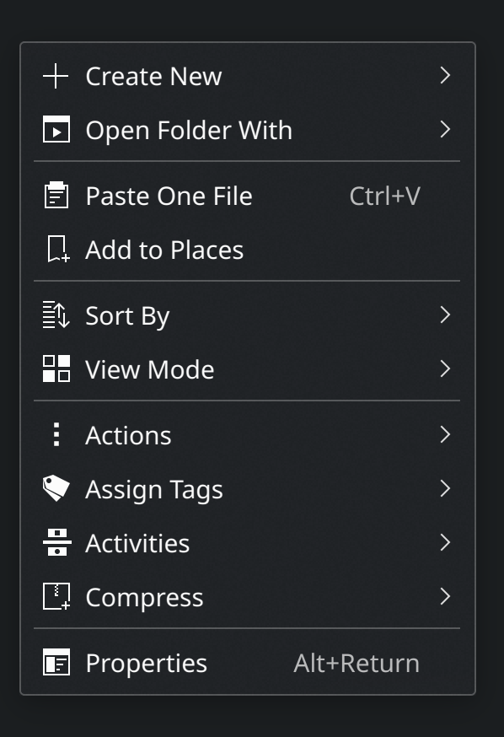Click the clipboard paste icon

click(x=56, y=195)
